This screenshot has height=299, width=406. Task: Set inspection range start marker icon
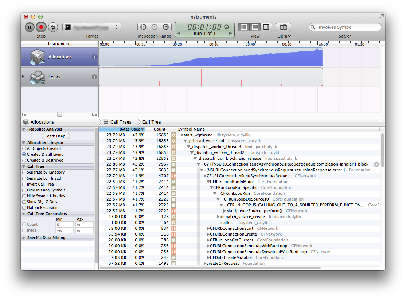[x=143, y=27]
